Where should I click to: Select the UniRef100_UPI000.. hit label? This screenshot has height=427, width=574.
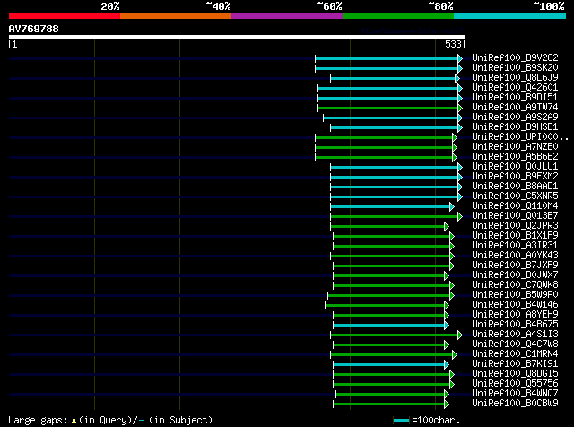tap(520, 137)
